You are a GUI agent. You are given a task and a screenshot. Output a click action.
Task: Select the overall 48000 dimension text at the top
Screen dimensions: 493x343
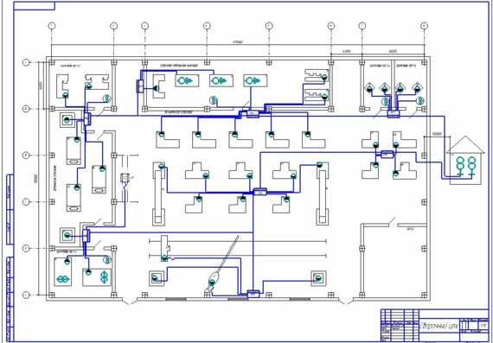238,41
